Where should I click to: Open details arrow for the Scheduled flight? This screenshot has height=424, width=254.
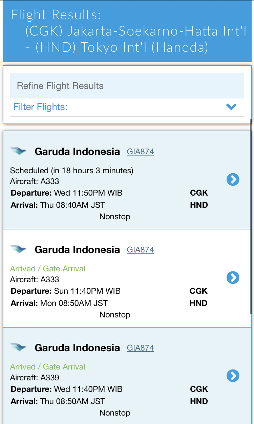tap(233, 180)
